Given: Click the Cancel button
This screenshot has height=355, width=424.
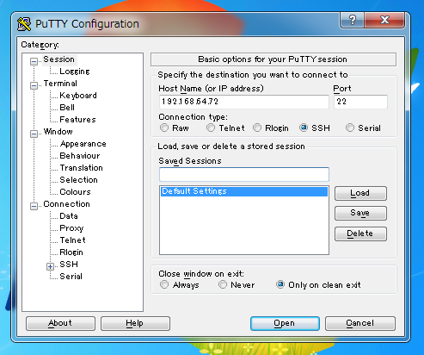Looking at the screenshot, I should click(360, 323).
